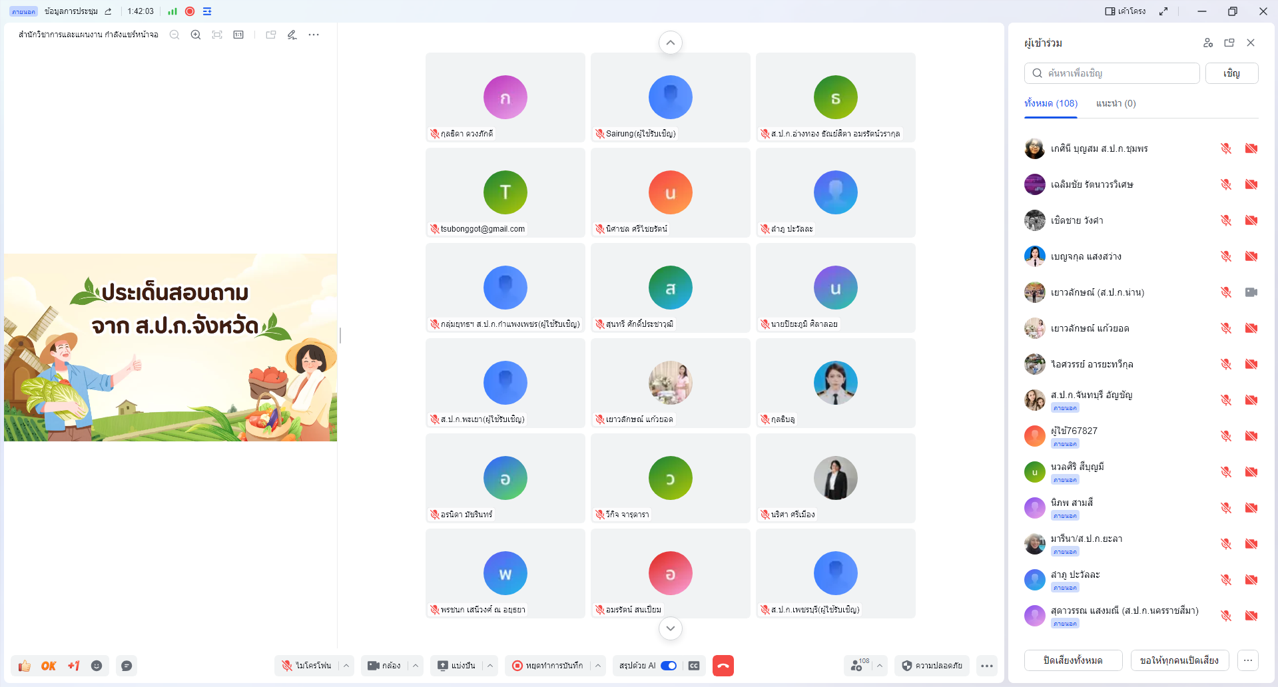
Task: Open the chat bubble icon
Action: 127,666
